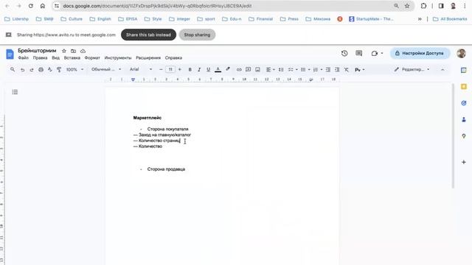Reload the browser page

[31, 6]
